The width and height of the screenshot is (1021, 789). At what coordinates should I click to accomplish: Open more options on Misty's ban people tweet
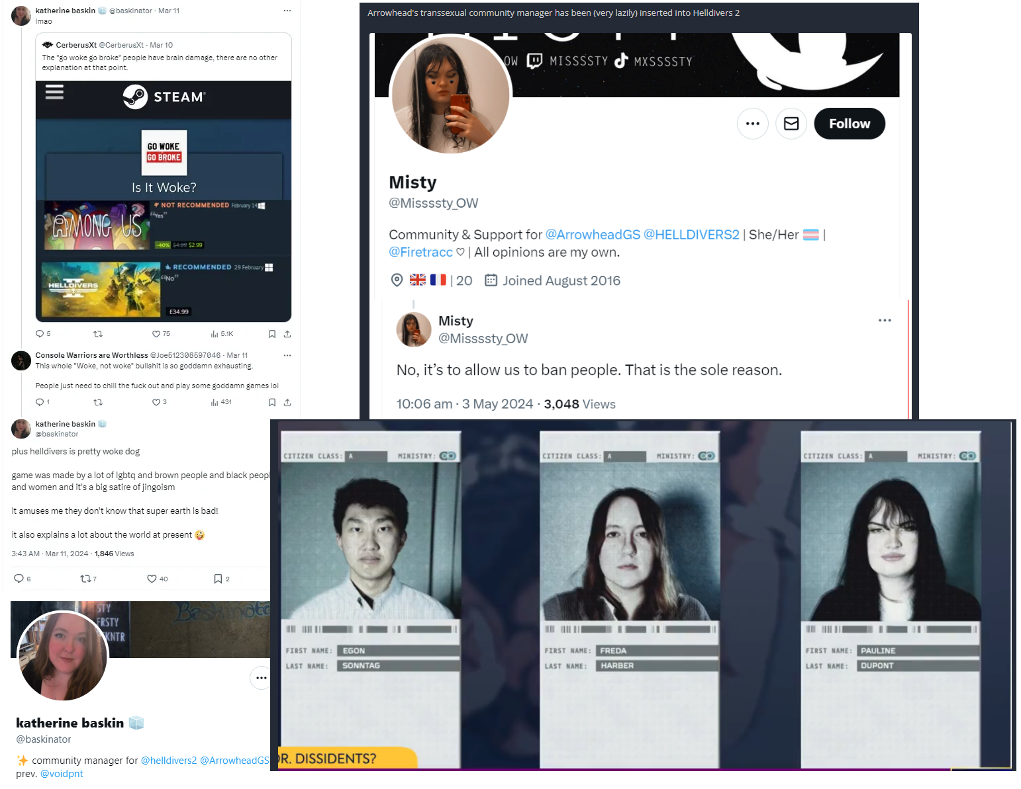885,320
